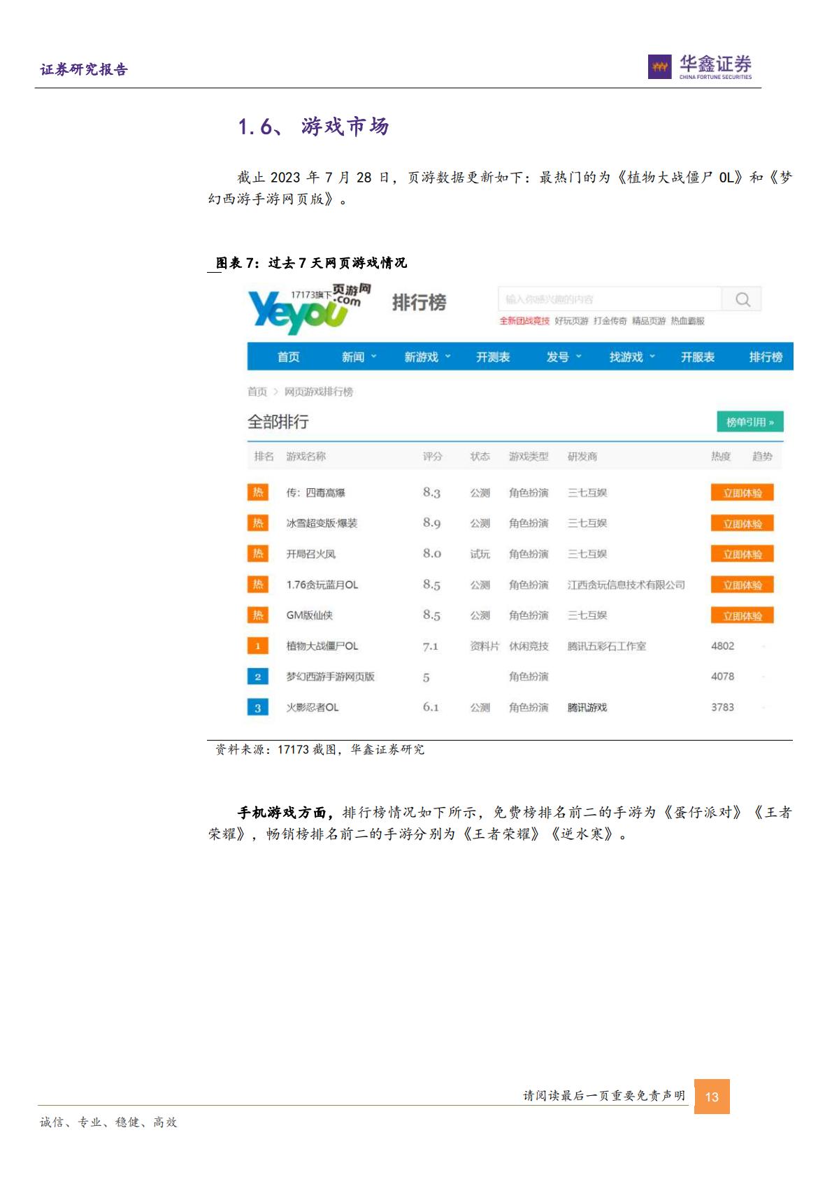832x1177 pixels.
Task: Open game 梦幻西游手游网页版
Action: pos(330,677)
